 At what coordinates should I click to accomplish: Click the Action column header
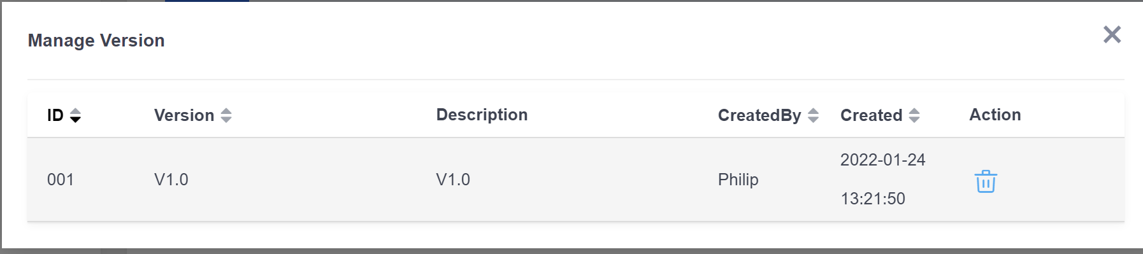(x=995, y=115)
